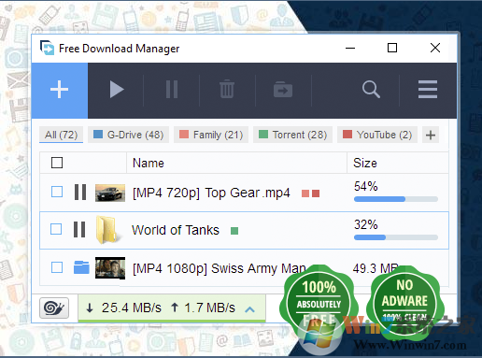The width and height of the screenshot is (482, 358).
Task: Open the search magnifier in toolbar
Action: click(371, 90)
